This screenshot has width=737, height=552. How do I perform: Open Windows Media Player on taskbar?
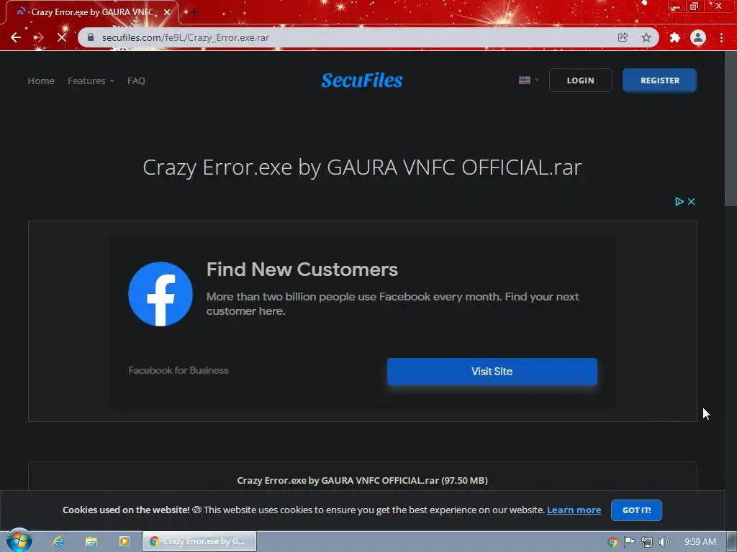[x=124, y=541]
